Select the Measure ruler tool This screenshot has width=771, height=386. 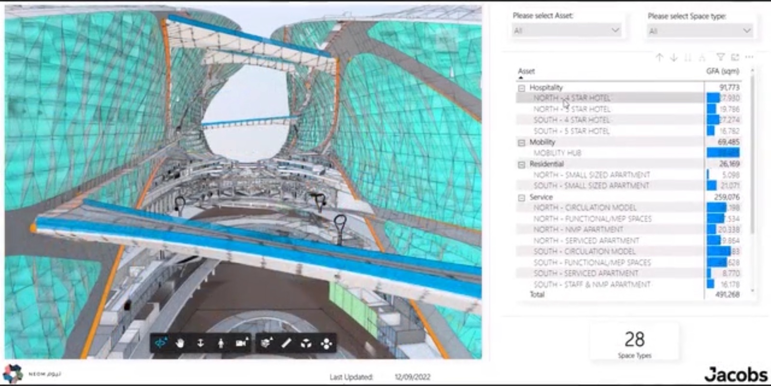[x=286, y=343]
